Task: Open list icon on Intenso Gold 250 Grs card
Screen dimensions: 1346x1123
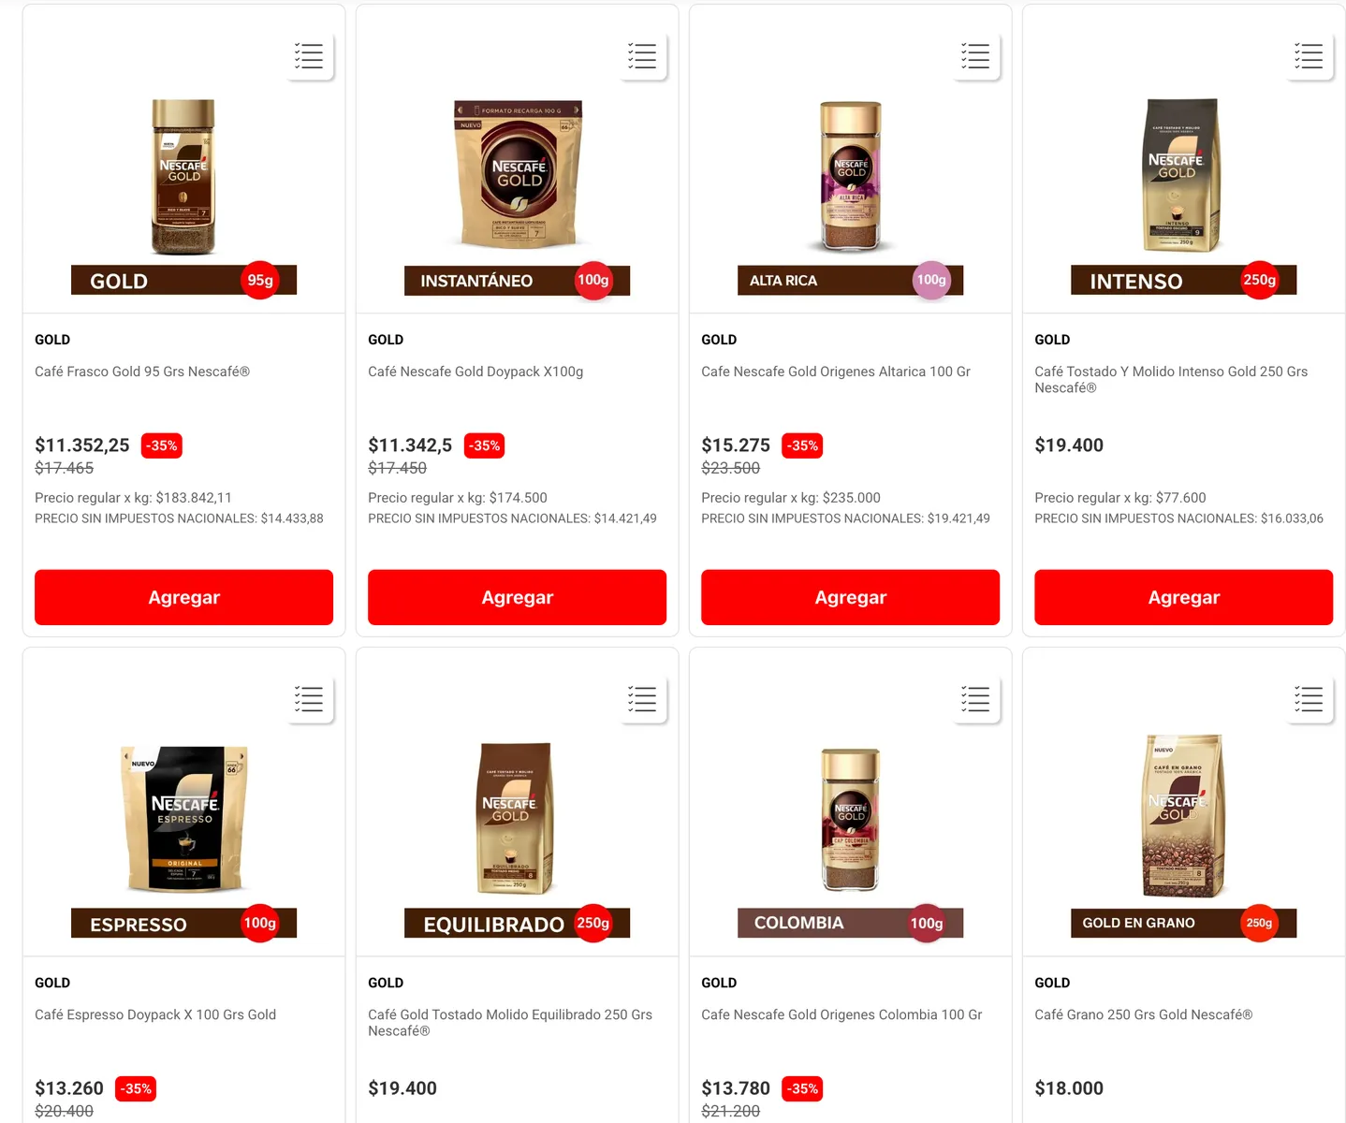Action: [x=1309, y=56]
